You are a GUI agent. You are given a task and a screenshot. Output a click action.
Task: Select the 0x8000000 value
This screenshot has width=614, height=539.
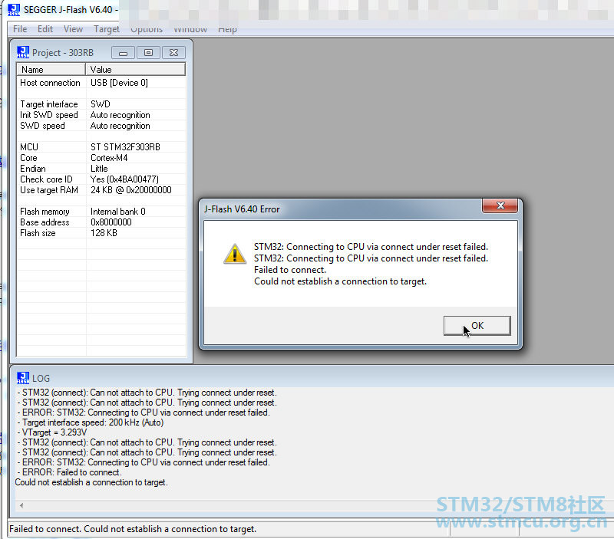(x=111, y=222)
